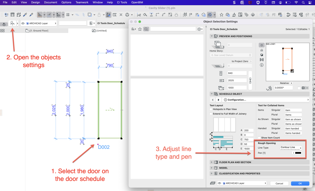Click the cloud upload icon in toolbar
The image size is (315, 191).
[x=253, y=15]
